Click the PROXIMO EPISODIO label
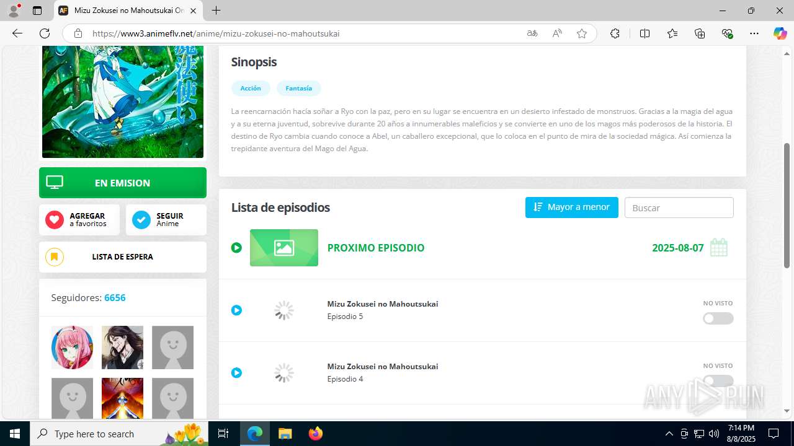Screen dimensions: 794x446 coord(376,248)
